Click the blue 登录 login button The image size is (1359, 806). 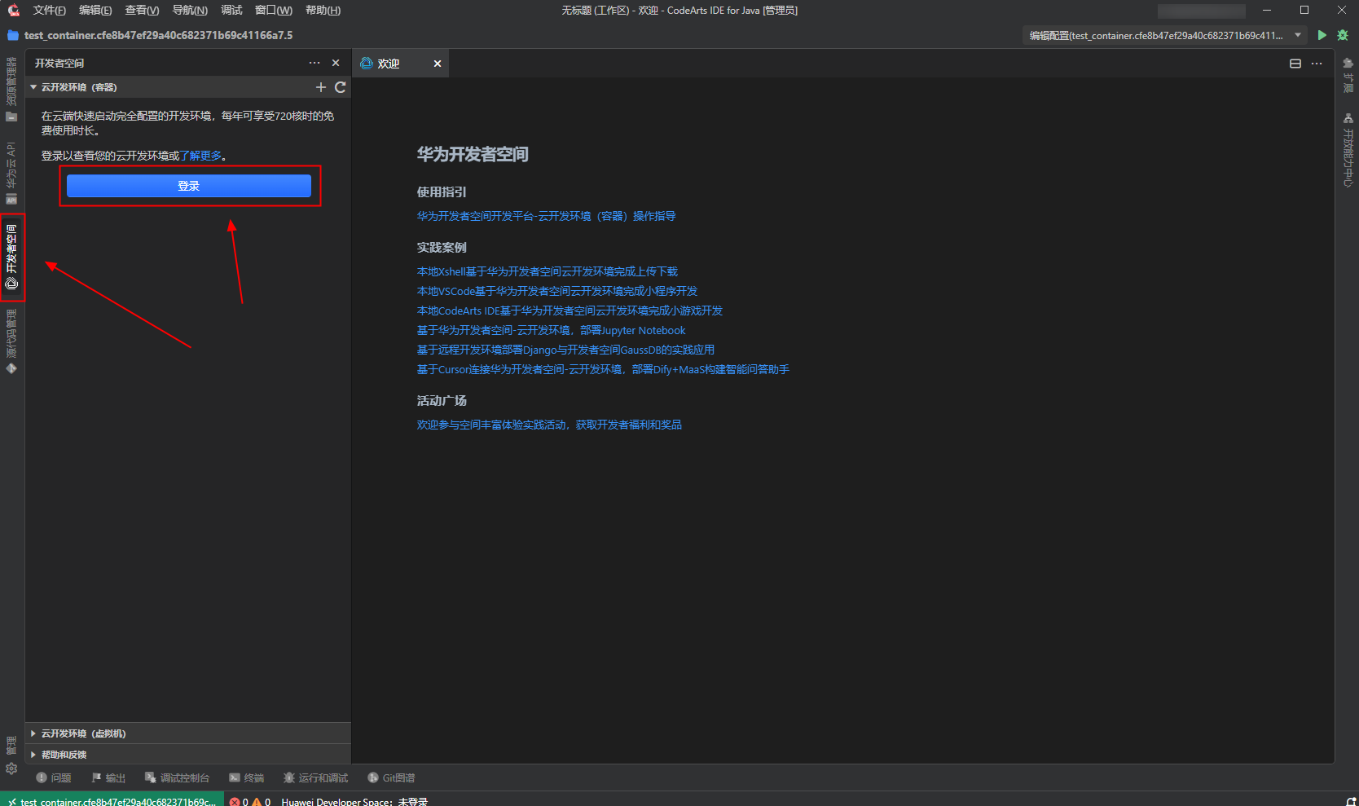click(189, 186)
